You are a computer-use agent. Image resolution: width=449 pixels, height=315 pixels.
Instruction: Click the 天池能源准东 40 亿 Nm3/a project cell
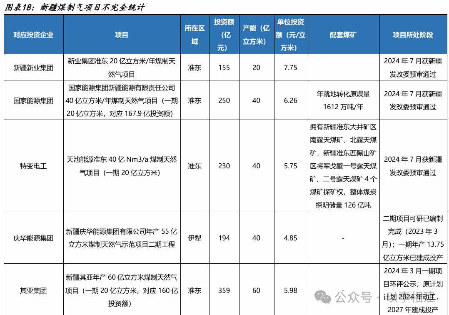(x=122, y=166)
